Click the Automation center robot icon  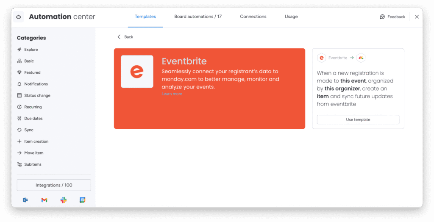[19, 17]
